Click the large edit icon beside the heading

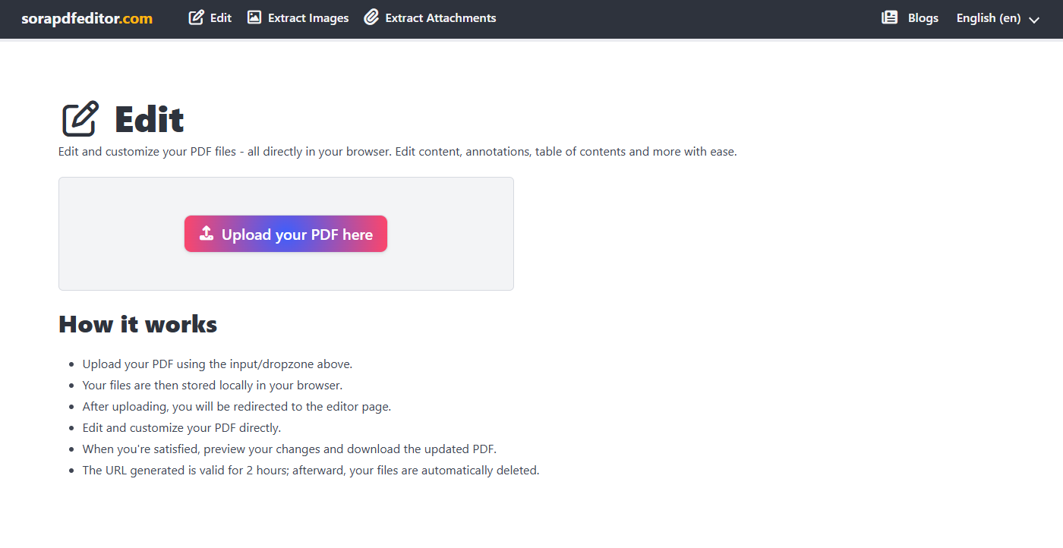(x=80, y=119)
